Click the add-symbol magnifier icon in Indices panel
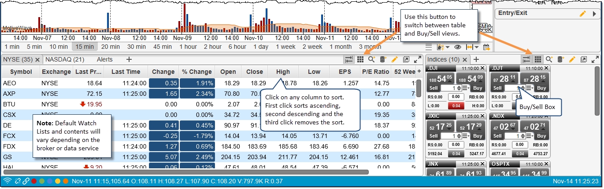Screen dimensions: 604x189 [549, 59]
